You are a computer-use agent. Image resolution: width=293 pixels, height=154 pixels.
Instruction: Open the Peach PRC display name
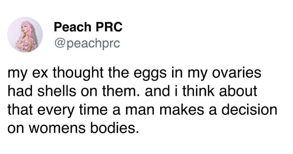pos(88,27)
